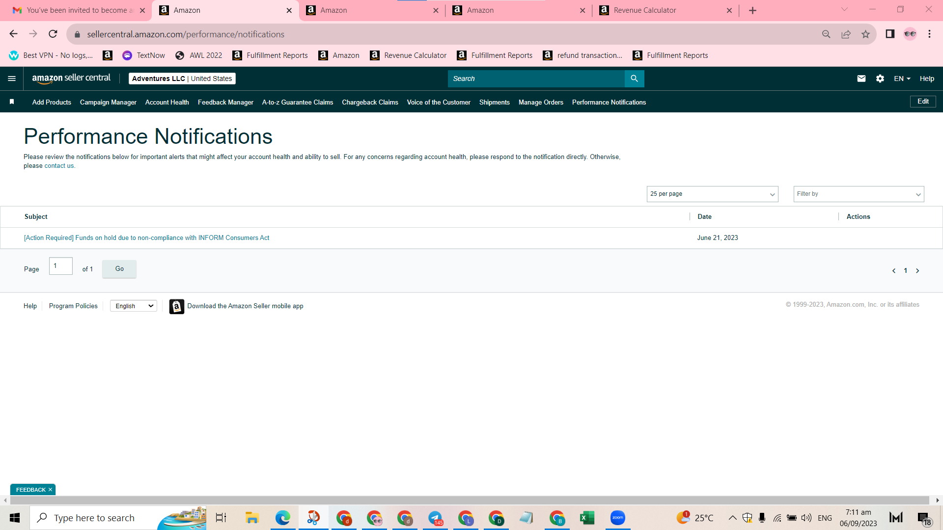Viewport: 943px width, 530px height.
Task: Click the contact us link
Action: 59,166
